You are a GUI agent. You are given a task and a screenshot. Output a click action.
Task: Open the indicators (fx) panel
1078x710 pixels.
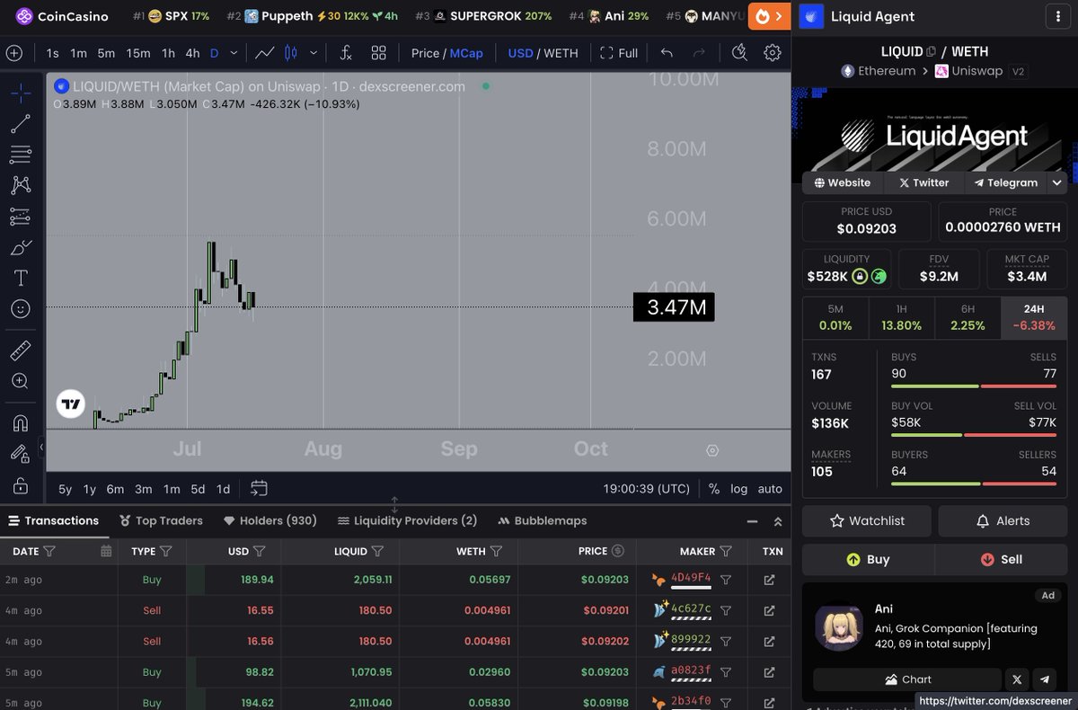[345, 53]
